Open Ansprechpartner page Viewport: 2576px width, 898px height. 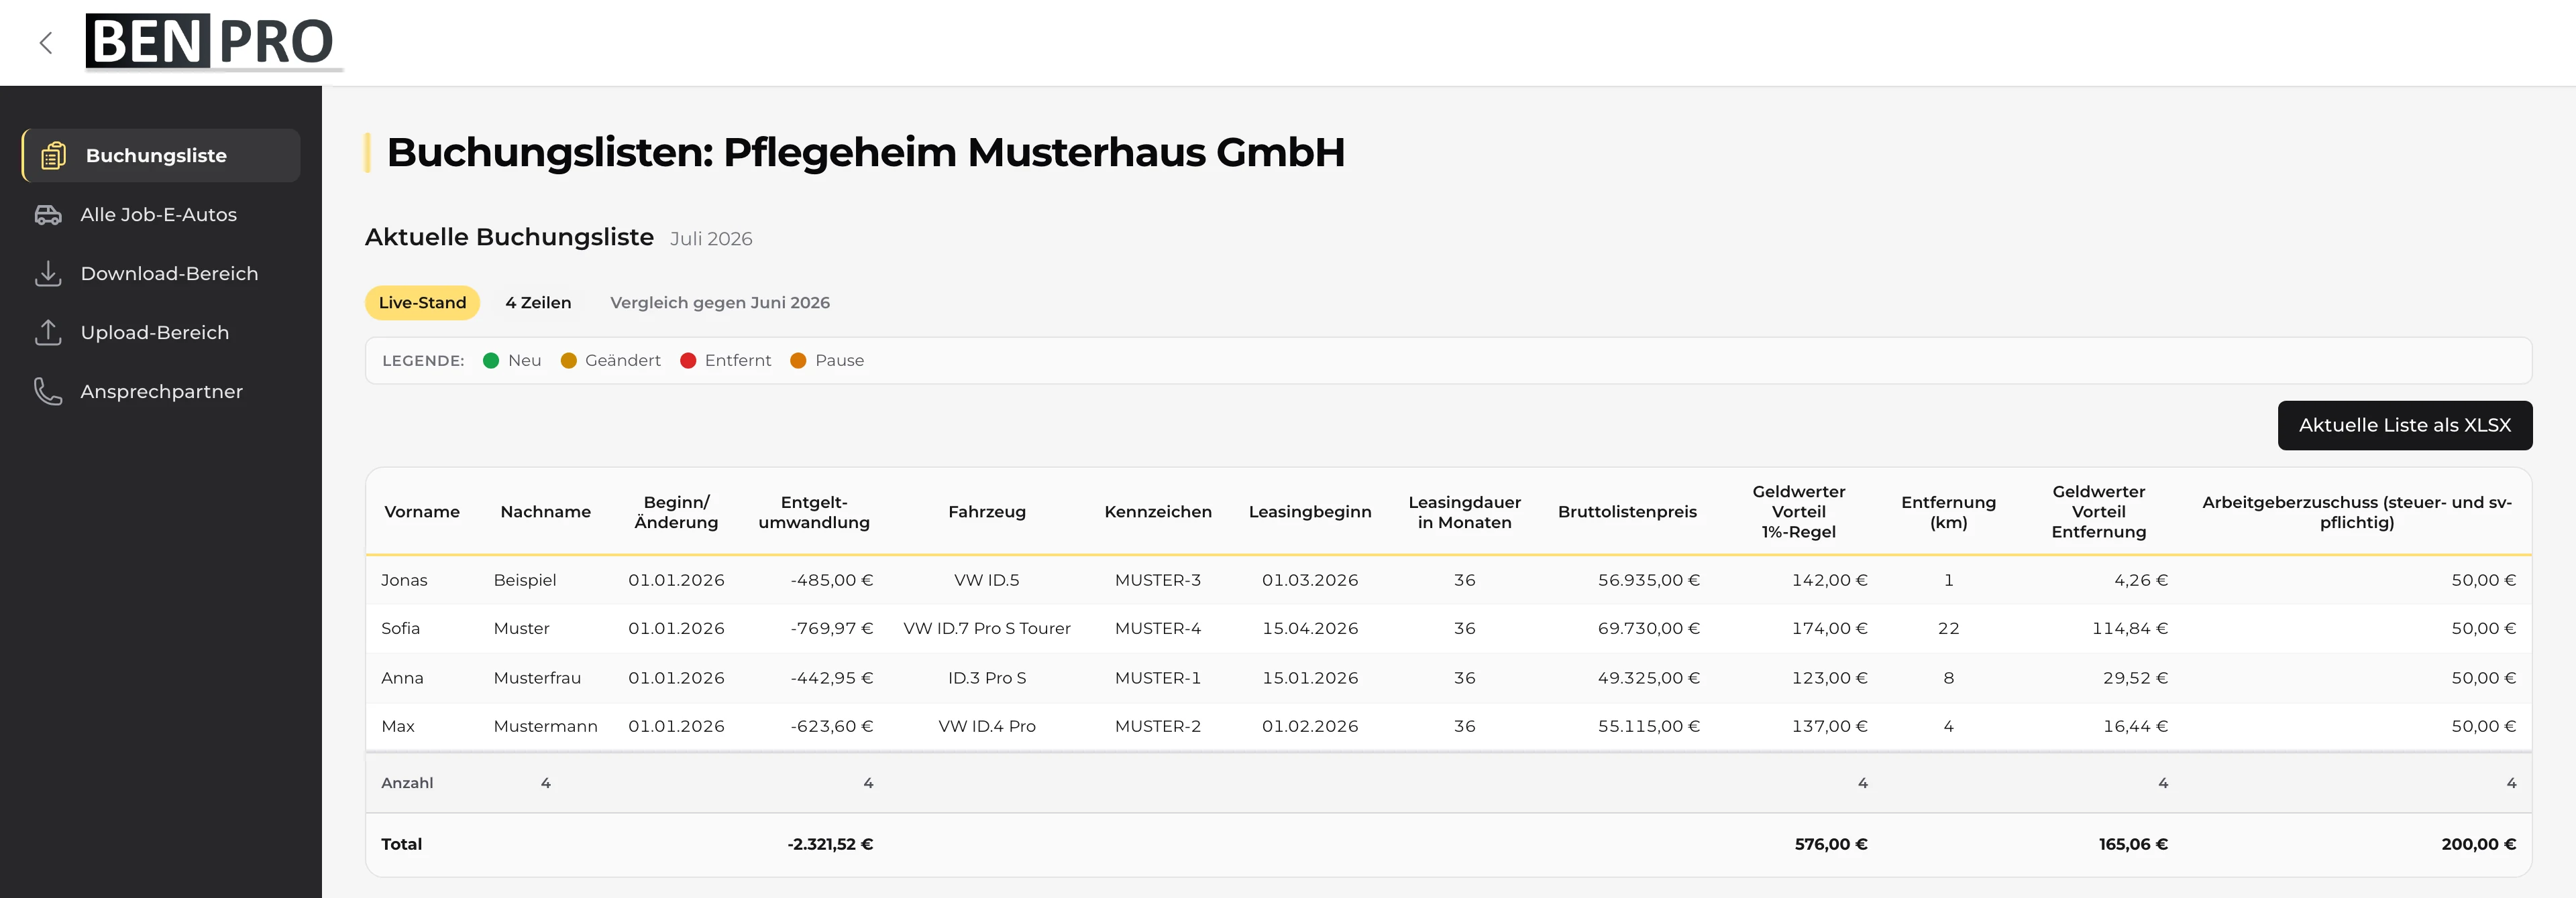coord(162,391)
